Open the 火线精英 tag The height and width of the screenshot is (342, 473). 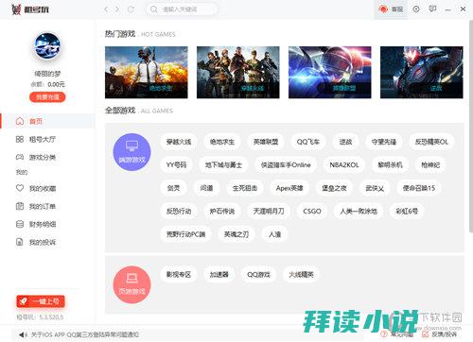302,275
